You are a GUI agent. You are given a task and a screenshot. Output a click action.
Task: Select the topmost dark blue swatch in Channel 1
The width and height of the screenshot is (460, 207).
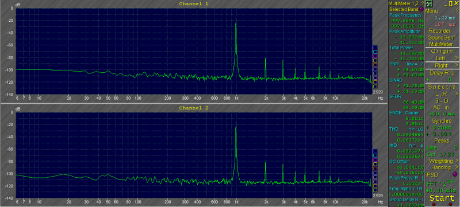375,48
